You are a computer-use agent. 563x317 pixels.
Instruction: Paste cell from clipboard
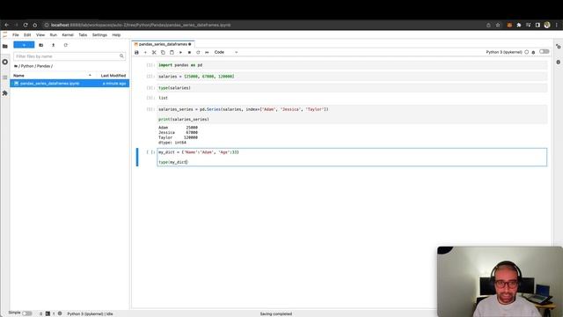click(x=172, y=53)
